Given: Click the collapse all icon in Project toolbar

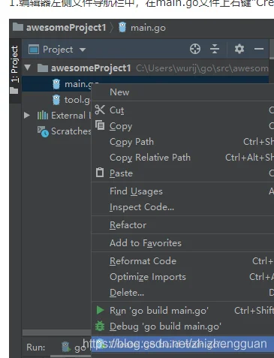Looking at the screenshot, I should [x=215, y=49].
